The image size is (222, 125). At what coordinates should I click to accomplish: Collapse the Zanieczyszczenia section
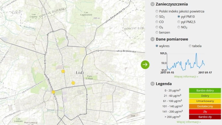[153, 4]
